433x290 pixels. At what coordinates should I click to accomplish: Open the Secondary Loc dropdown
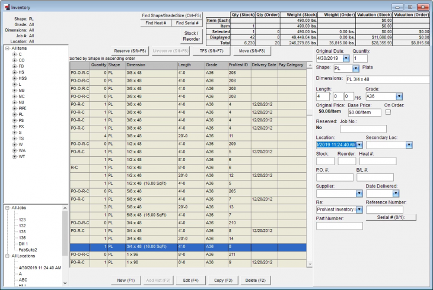[409, 145]
